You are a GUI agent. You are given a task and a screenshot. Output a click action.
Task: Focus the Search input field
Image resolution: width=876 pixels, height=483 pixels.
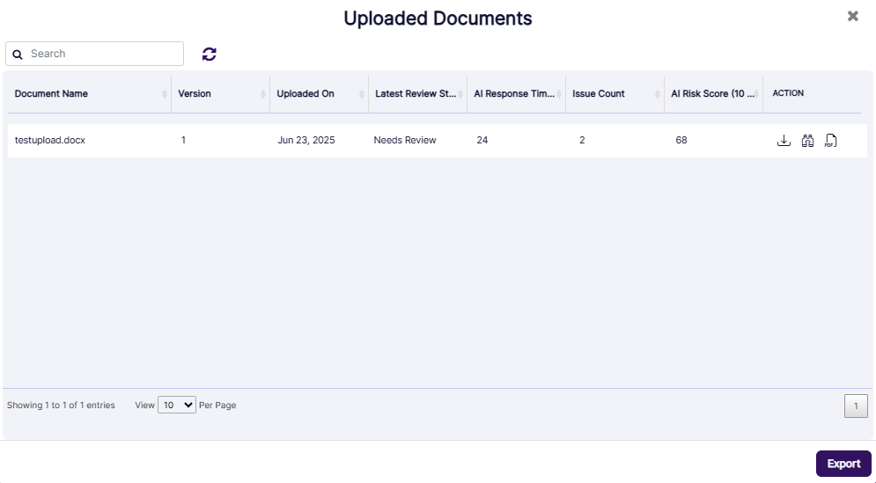(x=94, y=54)
